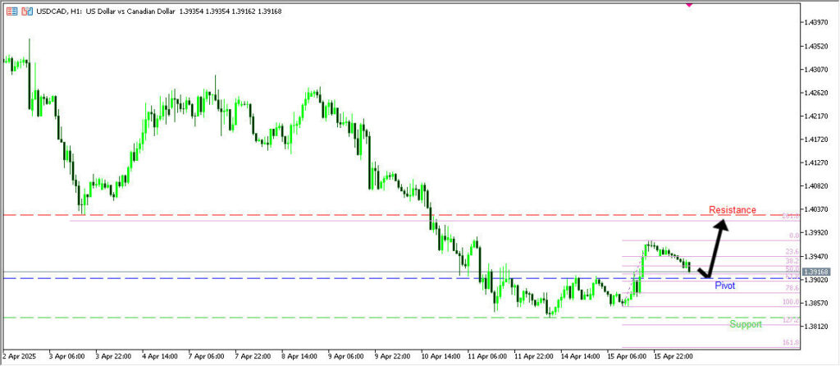This screenshot has width=840, height=366.
Task: Click the 9 Apr 06:00 time label
Action: (349, 358)
